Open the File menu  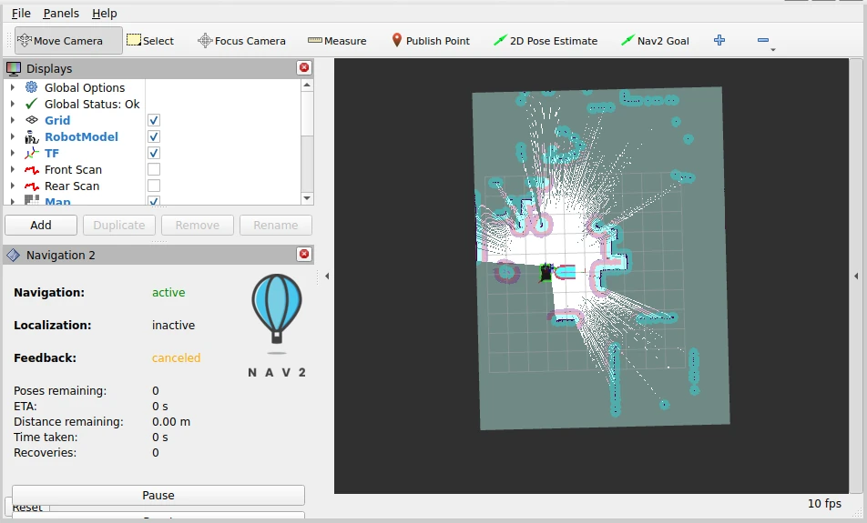pos(21,14)
